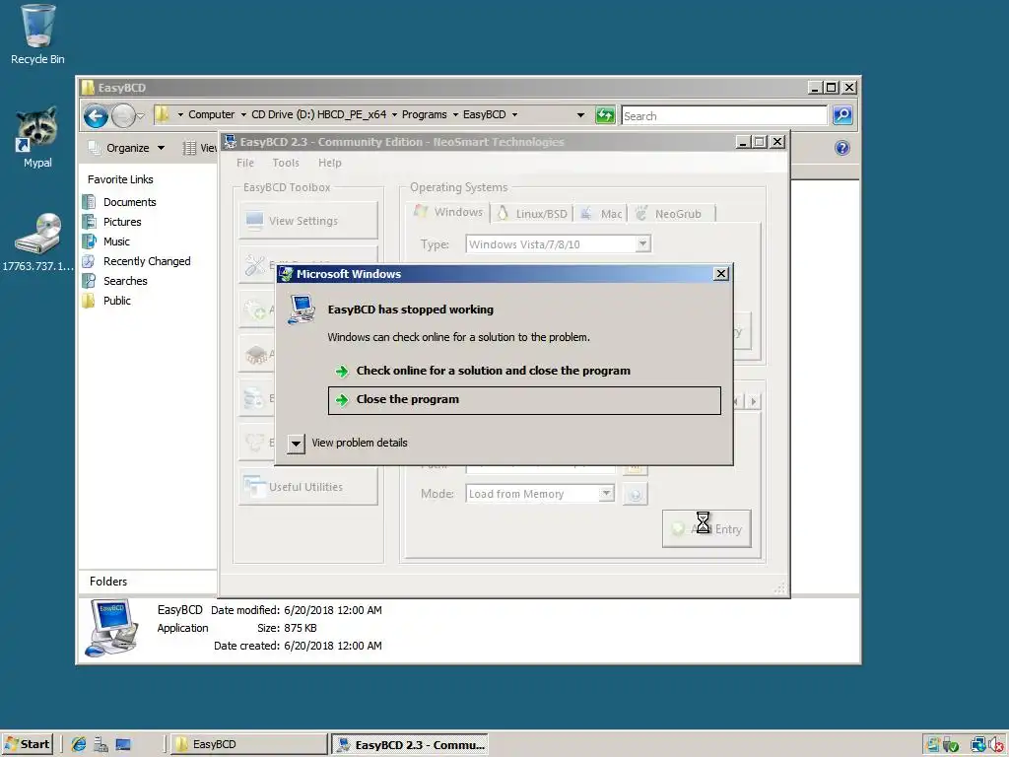This screenshot has height=757, width=1009.
Task: Click the Show Desktop quick launch icon
Action: (x=123, y=744)
